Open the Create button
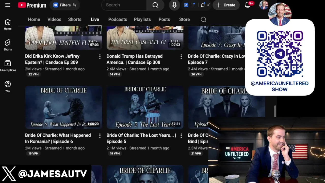Viewport: 325px width, 183px height. [226, 5]
